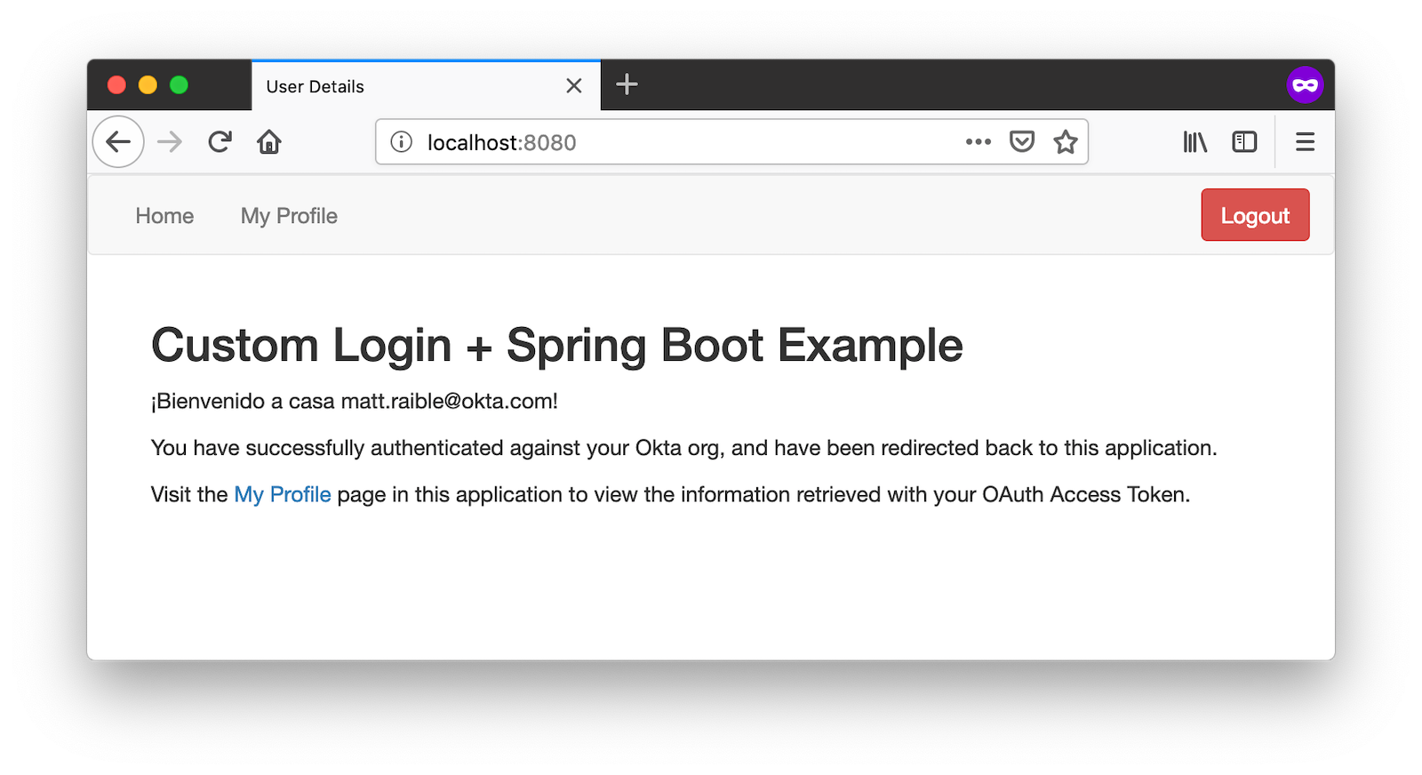The width and height of the screenshot is (1422, 775).
Task: Close the User Details tab
Action: coord(574,86)
